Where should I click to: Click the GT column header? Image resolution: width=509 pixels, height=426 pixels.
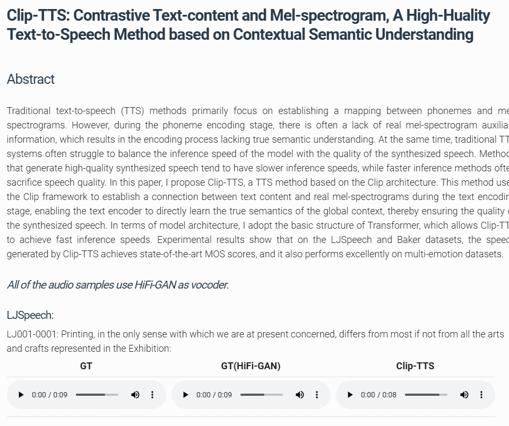86,366
